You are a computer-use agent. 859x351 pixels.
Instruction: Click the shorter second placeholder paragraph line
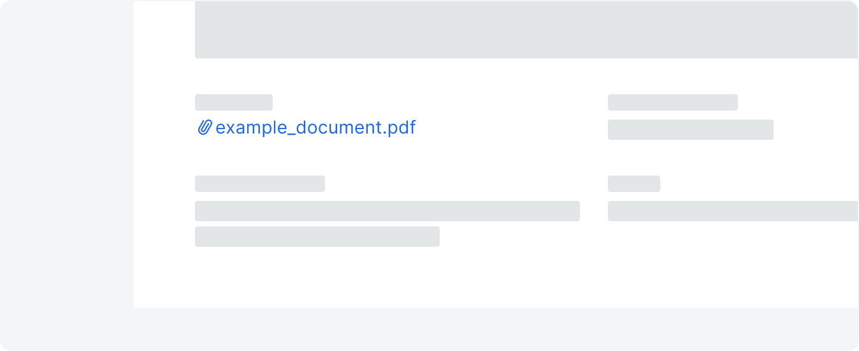(317, 237)
